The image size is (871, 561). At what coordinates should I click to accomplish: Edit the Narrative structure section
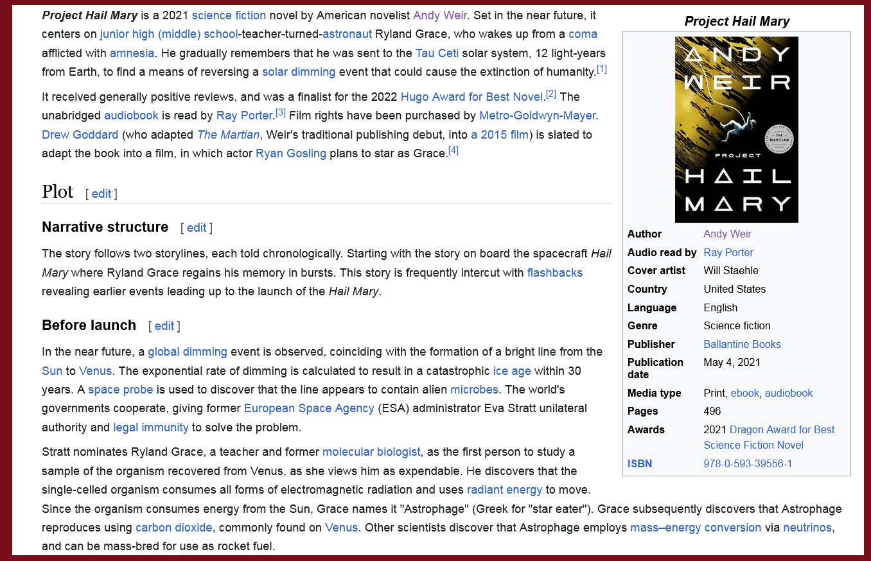click(197, 228)
